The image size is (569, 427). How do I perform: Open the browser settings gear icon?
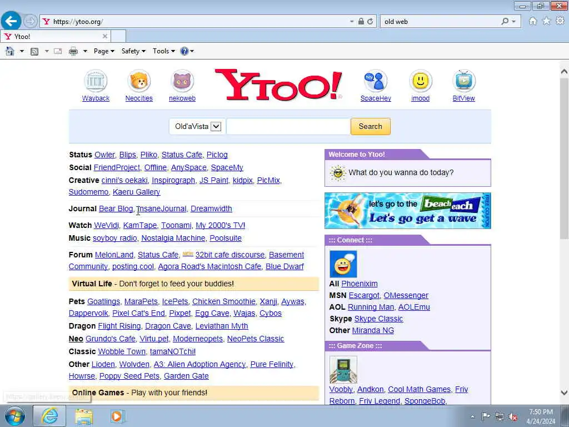[x=560, y=22]
